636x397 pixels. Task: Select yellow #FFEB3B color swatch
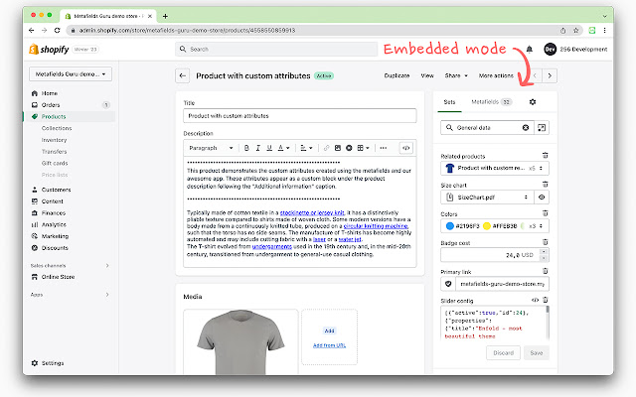[487, 226]
